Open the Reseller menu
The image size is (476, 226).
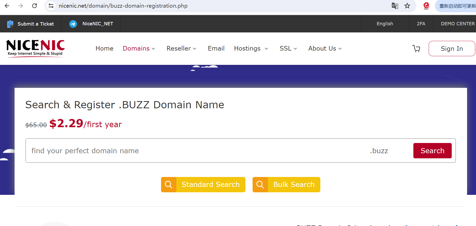click(x=179, y=49)
